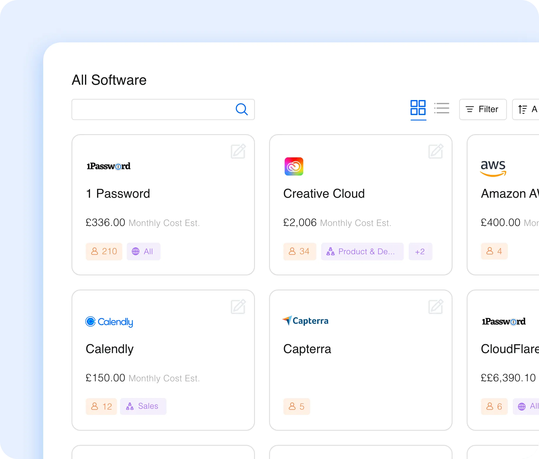The width and height of the screenshot is (539, 459).
Task: Click the 6 users badge on CloudFlare
Action: (x=494, y=407)
